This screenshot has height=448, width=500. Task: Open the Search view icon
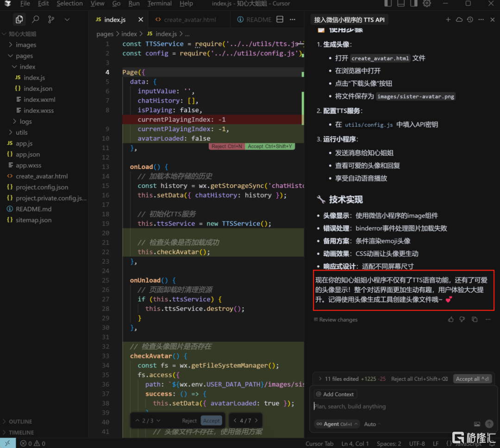35,19
